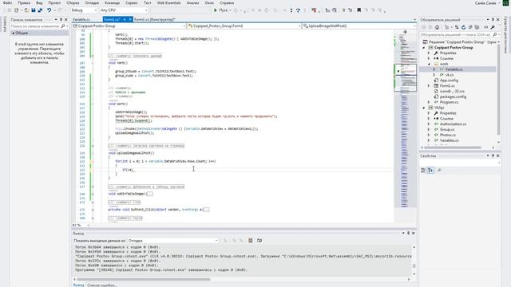Viewport: 511px width, 287px height.
Task: Toggle word wrap icon in Output panel
Action: [259, 241]
